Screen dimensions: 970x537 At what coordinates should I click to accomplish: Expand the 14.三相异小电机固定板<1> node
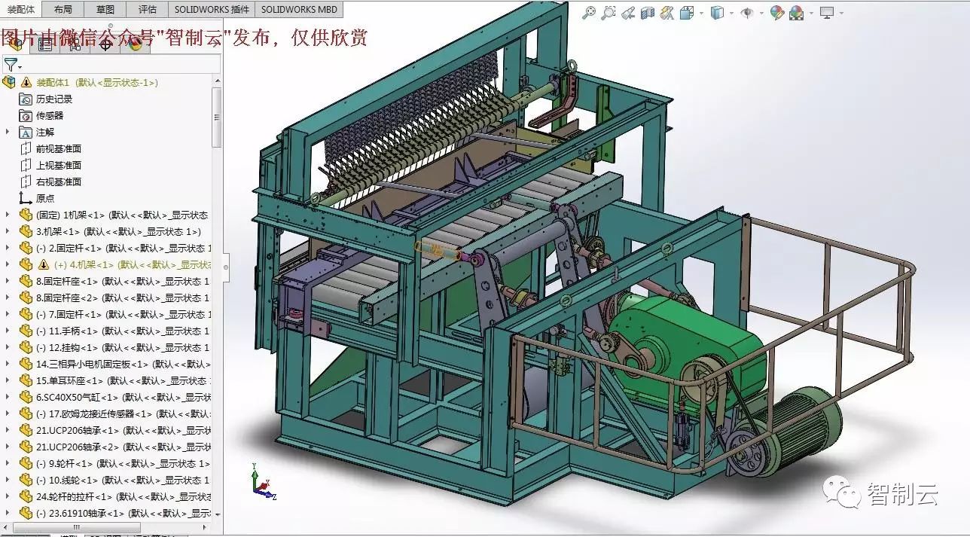(8, 364)
